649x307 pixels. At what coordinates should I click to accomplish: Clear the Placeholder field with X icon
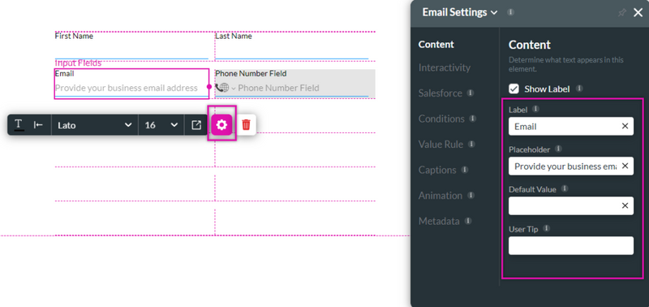tap(625, 166)
